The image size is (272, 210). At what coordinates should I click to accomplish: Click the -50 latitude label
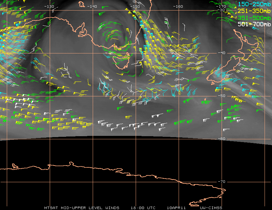222,96
